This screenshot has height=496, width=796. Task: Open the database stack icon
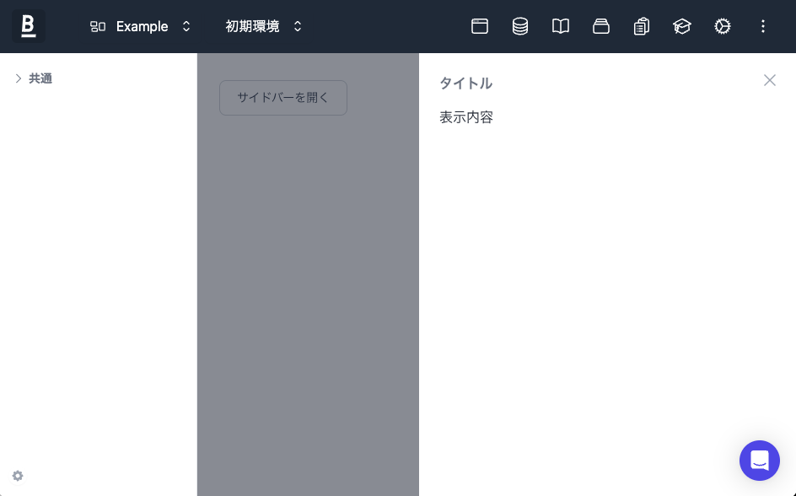coord(519,26)
